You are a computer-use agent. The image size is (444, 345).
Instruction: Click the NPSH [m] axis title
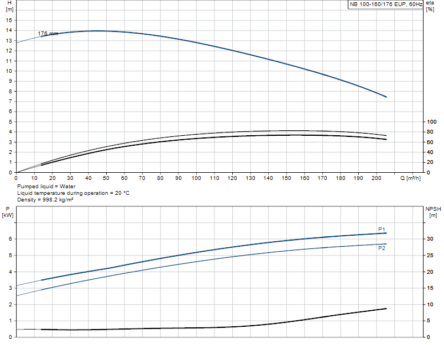point(433,212)
